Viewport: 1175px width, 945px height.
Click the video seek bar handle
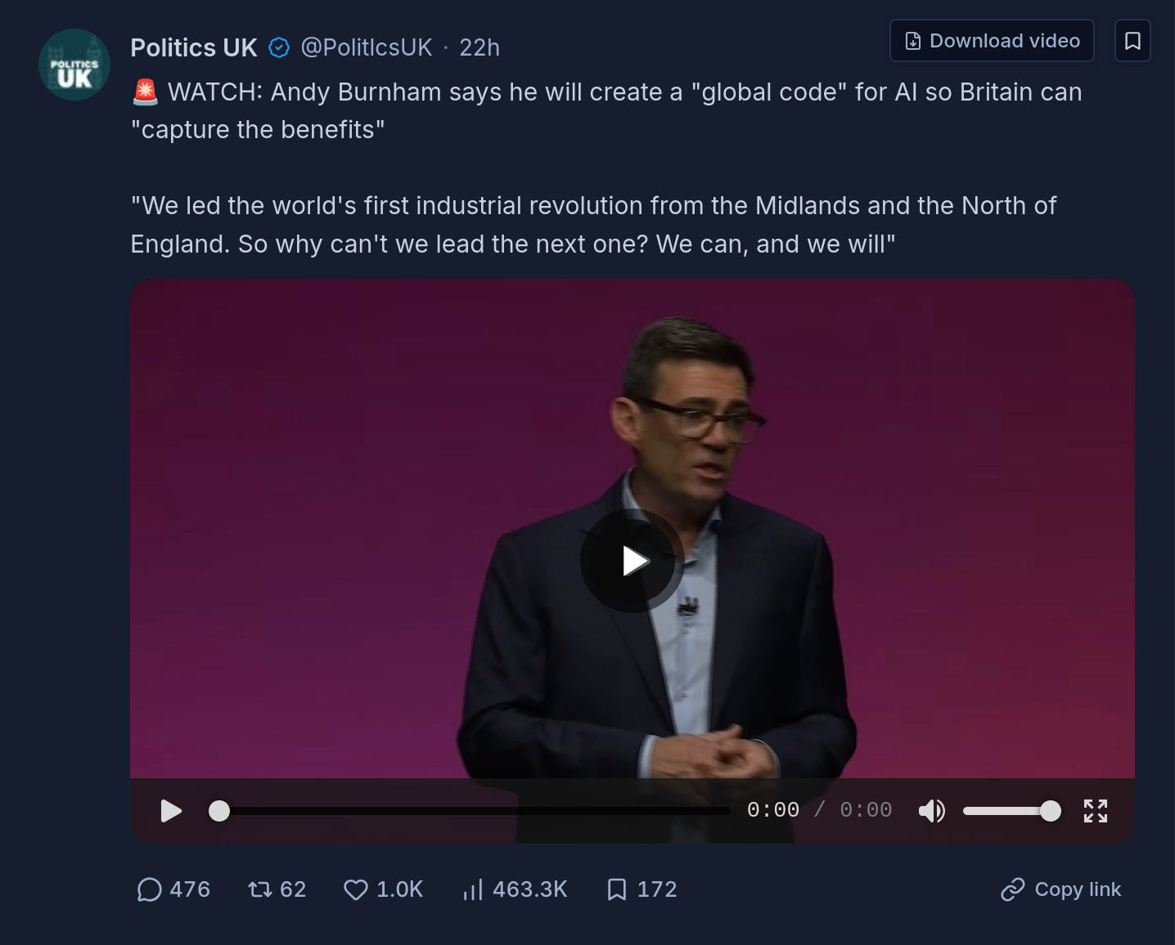[219, 811]
